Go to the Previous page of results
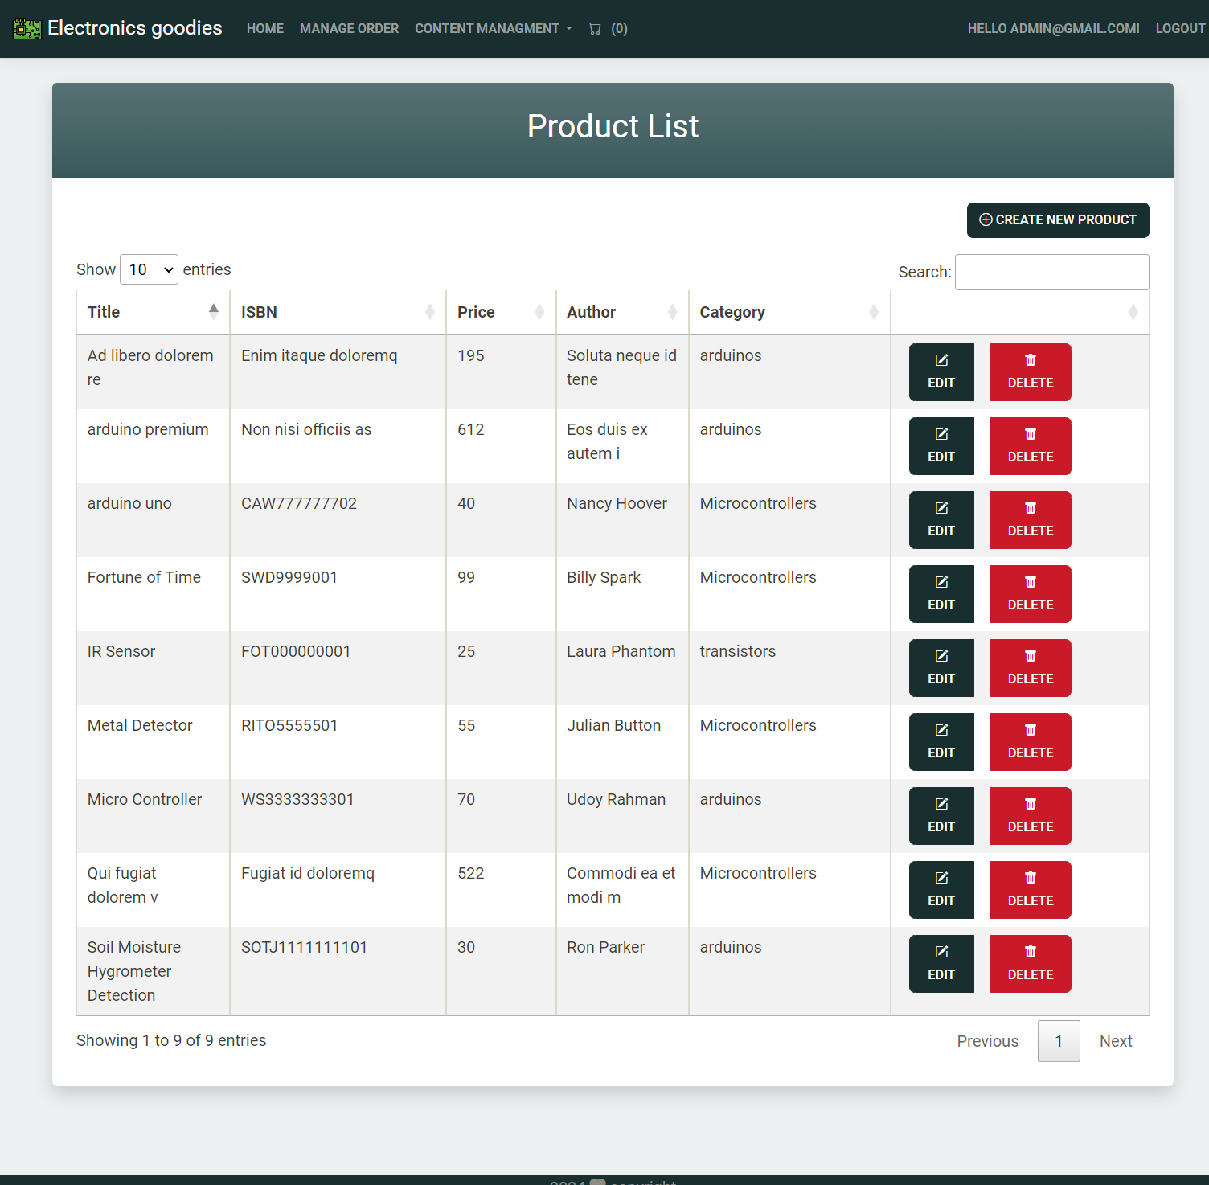The height and width of the screenshot is (1185, 1209). (987, 1041)
